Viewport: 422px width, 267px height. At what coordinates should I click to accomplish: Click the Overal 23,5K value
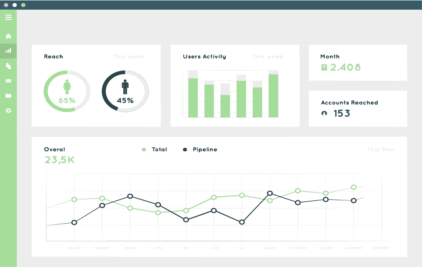point(60,160)
